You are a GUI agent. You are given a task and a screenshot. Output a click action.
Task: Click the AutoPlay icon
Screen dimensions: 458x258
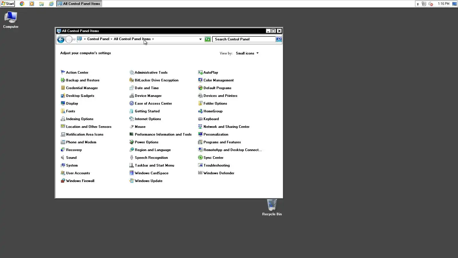click(x=200, y=72)
